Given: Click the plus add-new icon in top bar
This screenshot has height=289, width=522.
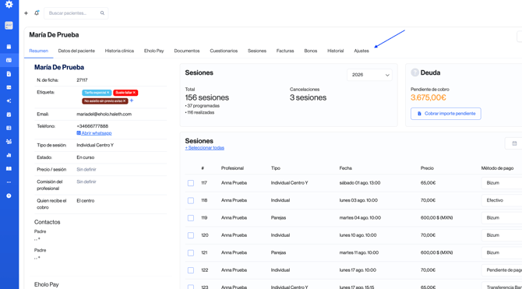Looking at the screenshot, I should (26, 13).
